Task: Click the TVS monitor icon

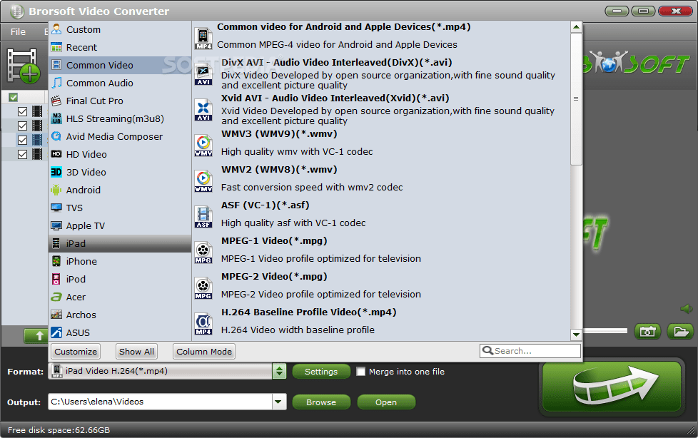Action: click(56, 208)
